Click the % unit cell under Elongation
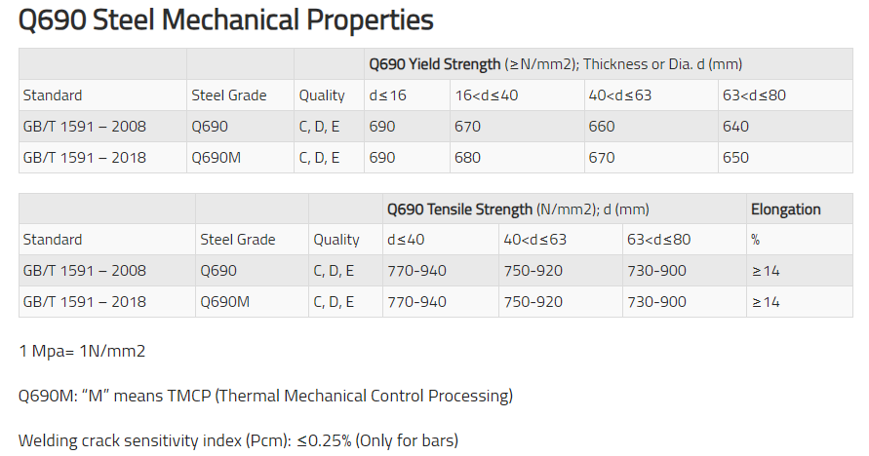The width and height of the screenshot is (869, 456). [756, 240]
